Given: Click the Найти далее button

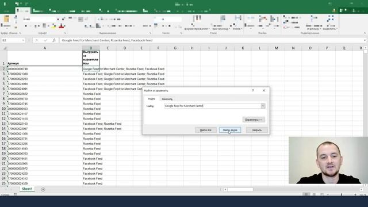Looking at the screenshot, I should [x=230, y=130].
